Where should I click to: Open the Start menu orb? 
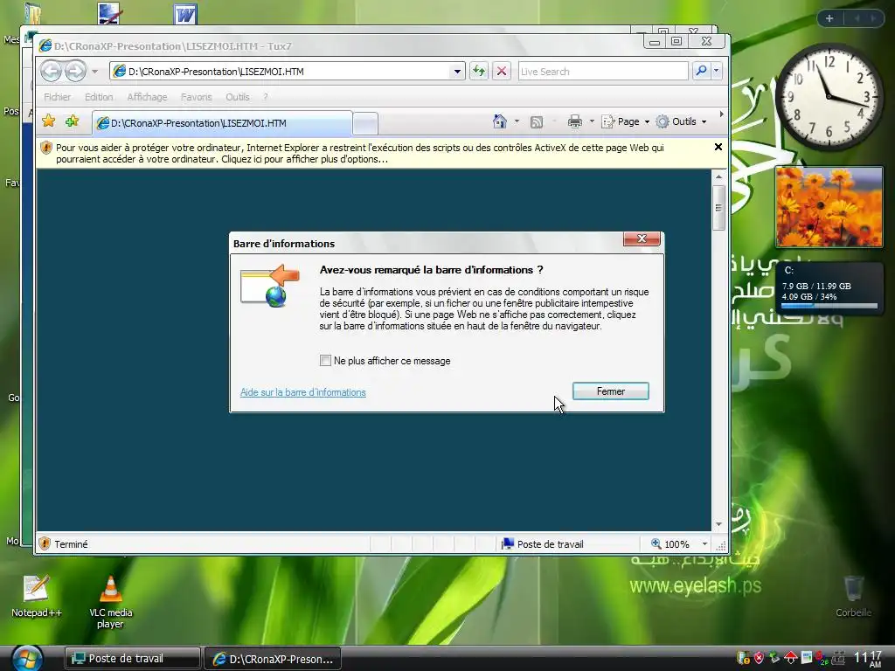point(27,658)
